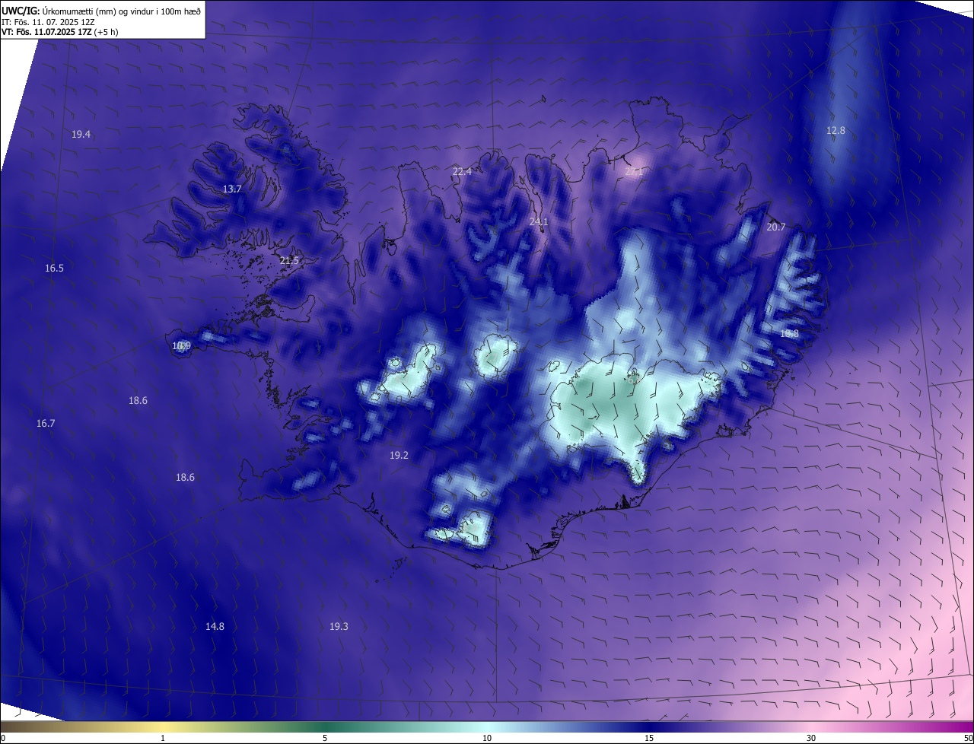Click the 10 tick label on the color scale
Image resolution: width=974 pixels, height=744 pixels.
487,739
